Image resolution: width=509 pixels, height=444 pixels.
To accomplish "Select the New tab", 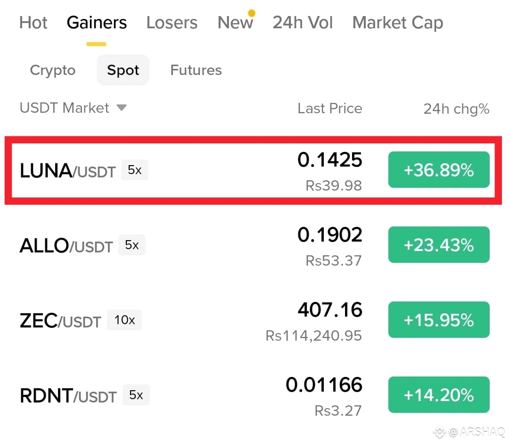I will click(x=235, y=23).
